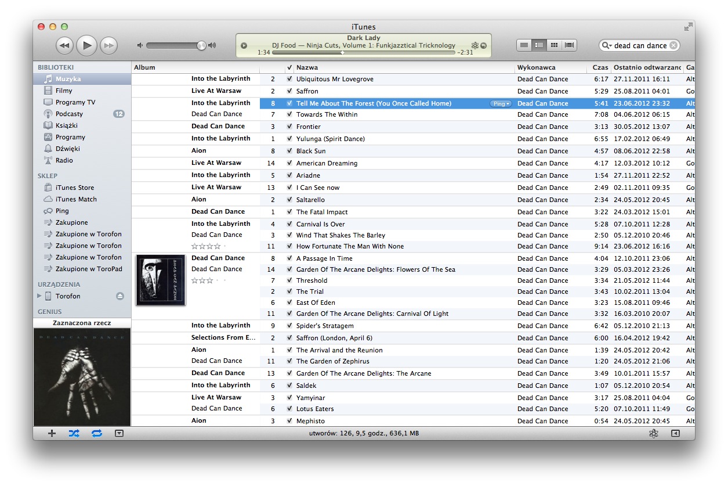Add a new playlist with plus icon

click(52, 433)
